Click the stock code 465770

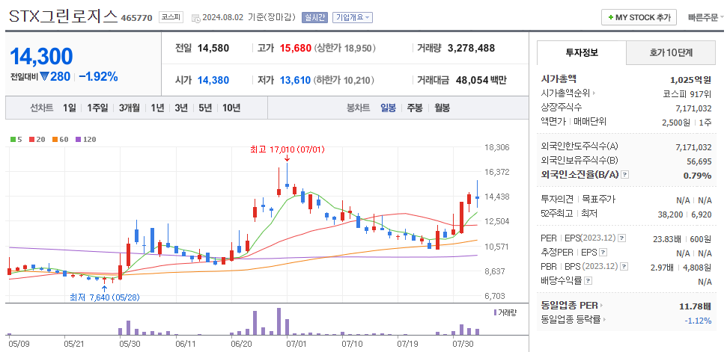(x=136, y=18)
